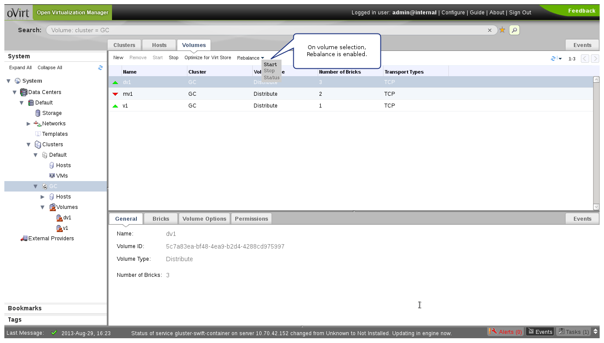Screen dimensions: 604x343
Task: Click inside the Search input field
Action: coord(261,30)
